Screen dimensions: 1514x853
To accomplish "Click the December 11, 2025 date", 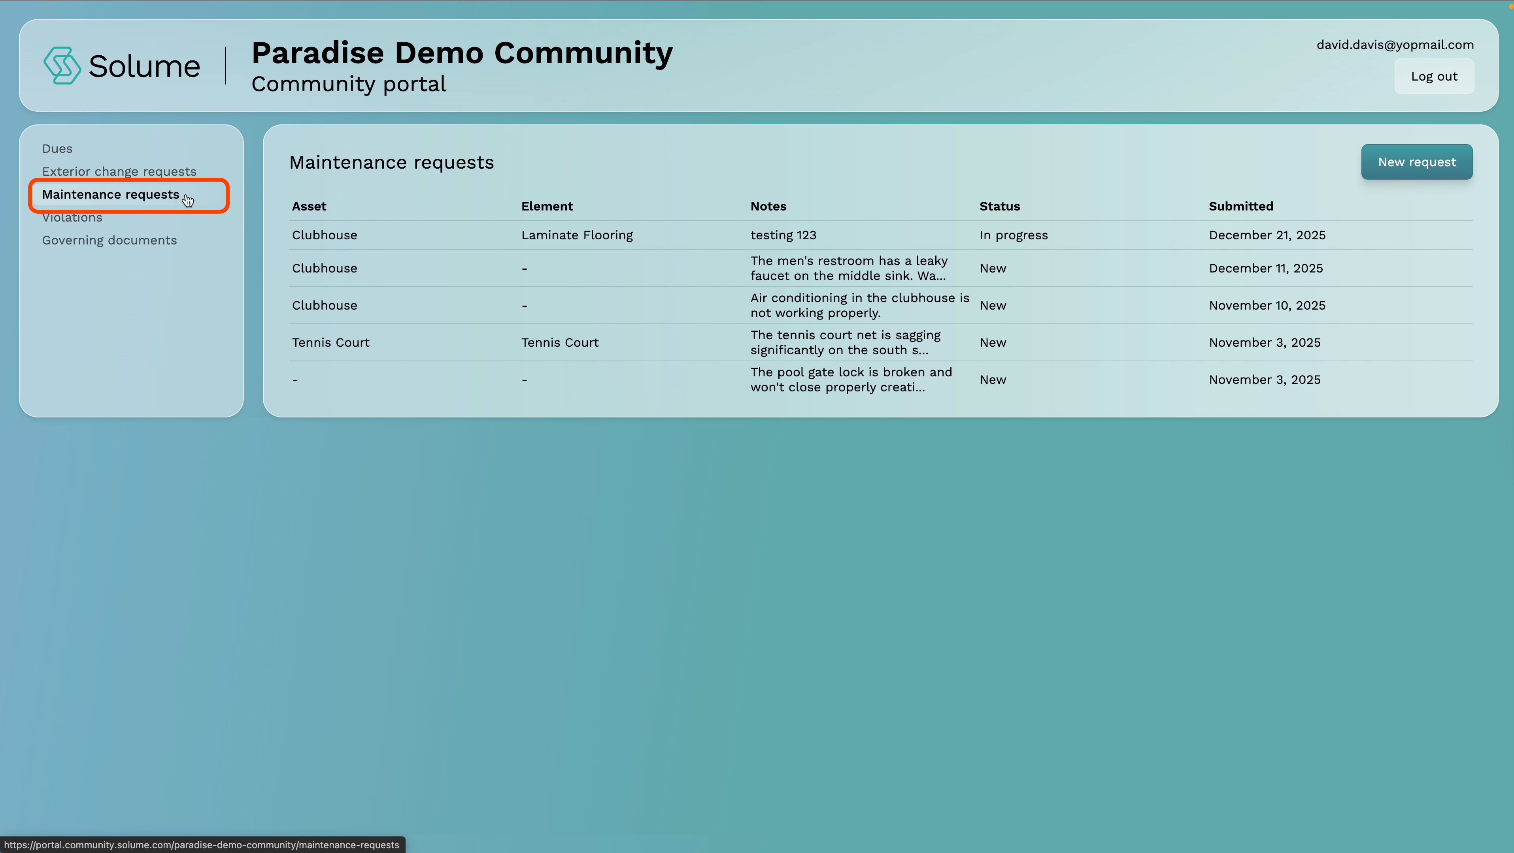I will 1265,268.
